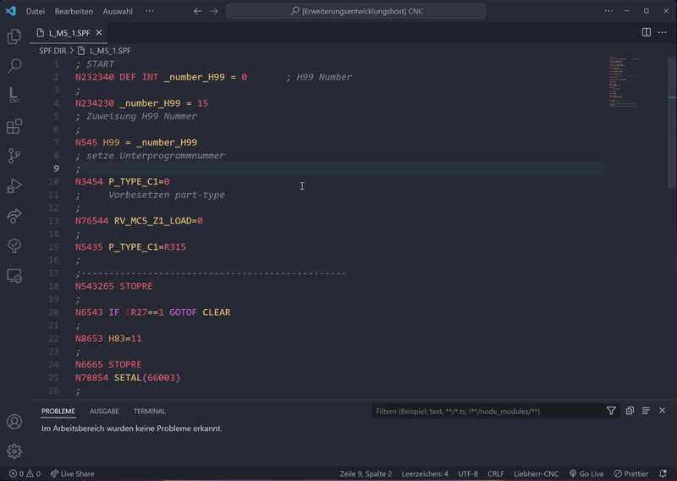Viewport: 677px width, 481px height.
Task: Click the code N6665 STOPRE
Action: click(x=108, y=364)
